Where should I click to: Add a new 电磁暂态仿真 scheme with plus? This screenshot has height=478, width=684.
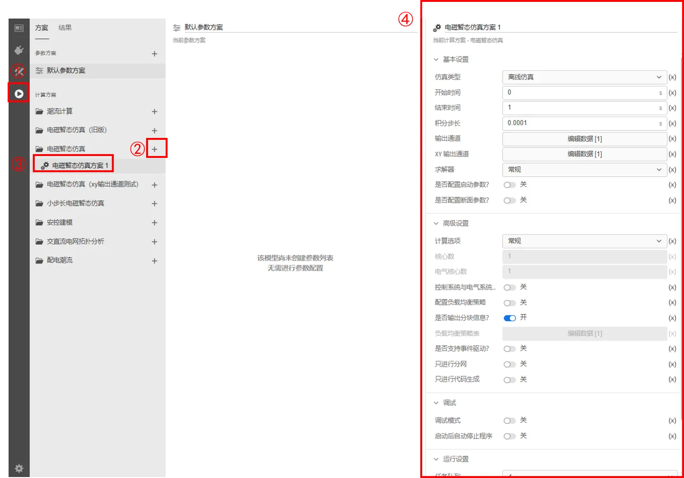coord(155,149)
